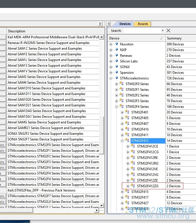Open the Search field dropdown arrow

click(163, 30)
